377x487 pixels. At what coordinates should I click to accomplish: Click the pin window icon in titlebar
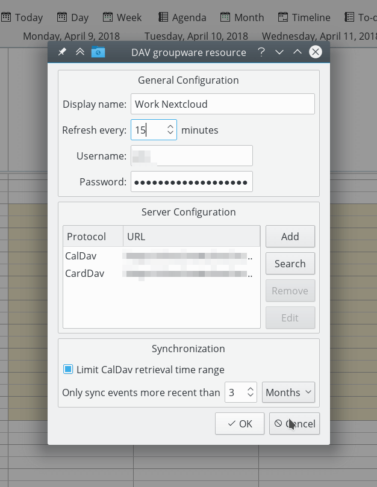click(x=62, y=52)
